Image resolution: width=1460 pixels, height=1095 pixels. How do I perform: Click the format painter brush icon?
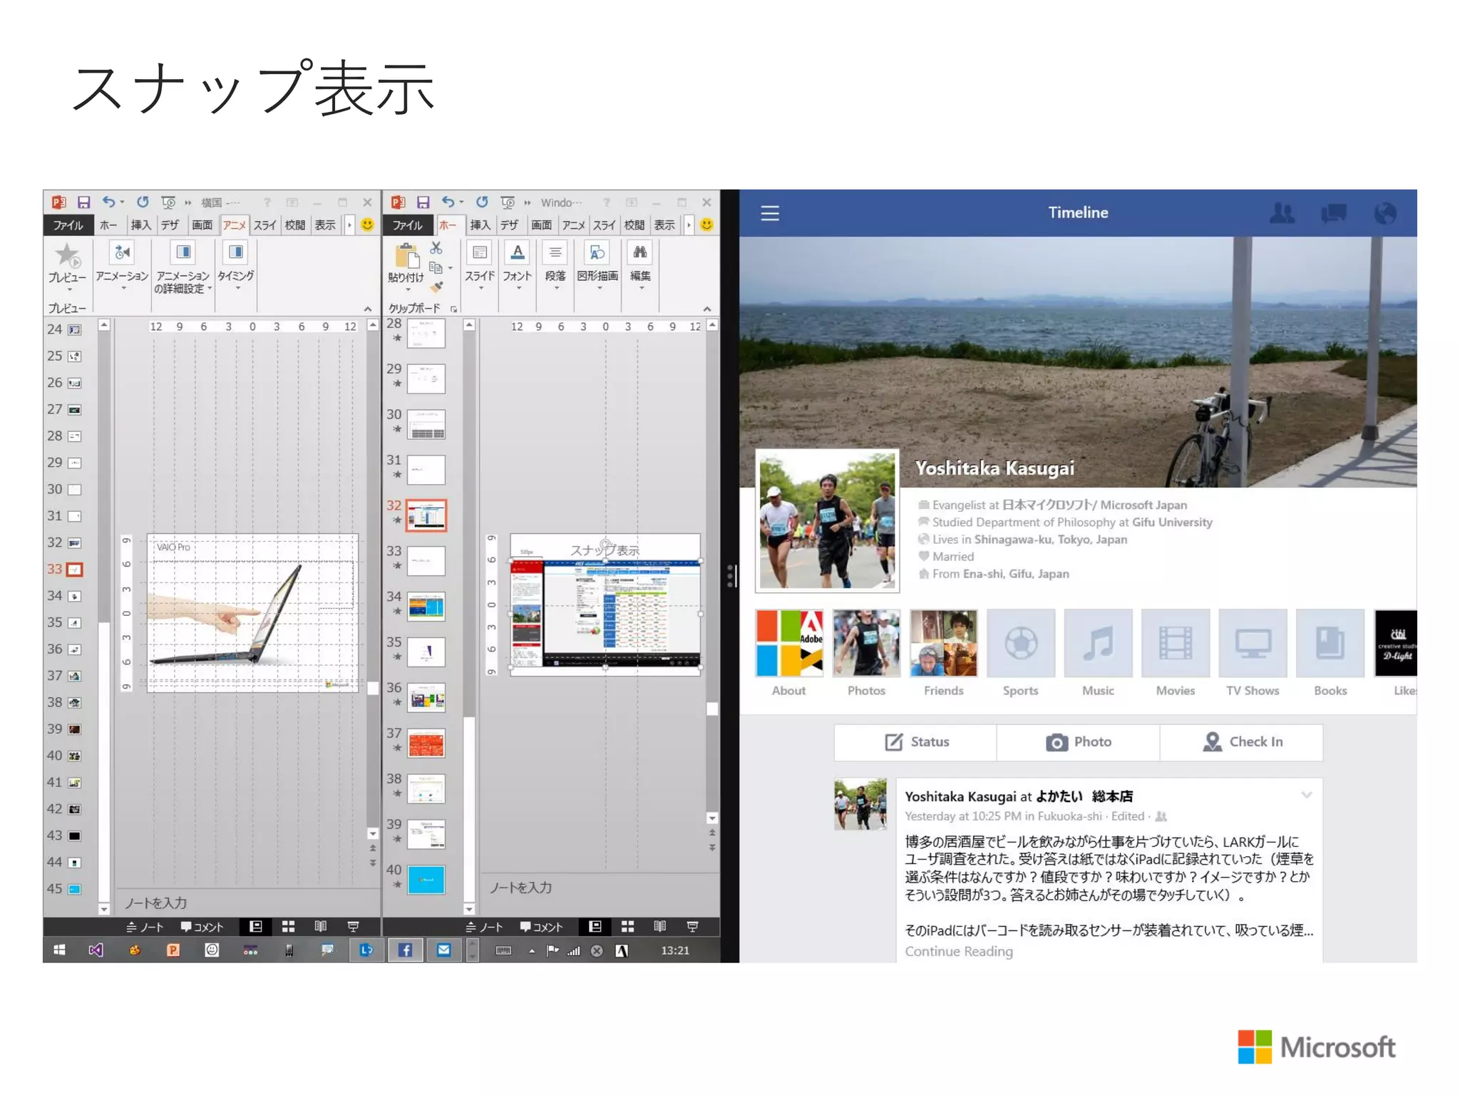tap(436, 287)
